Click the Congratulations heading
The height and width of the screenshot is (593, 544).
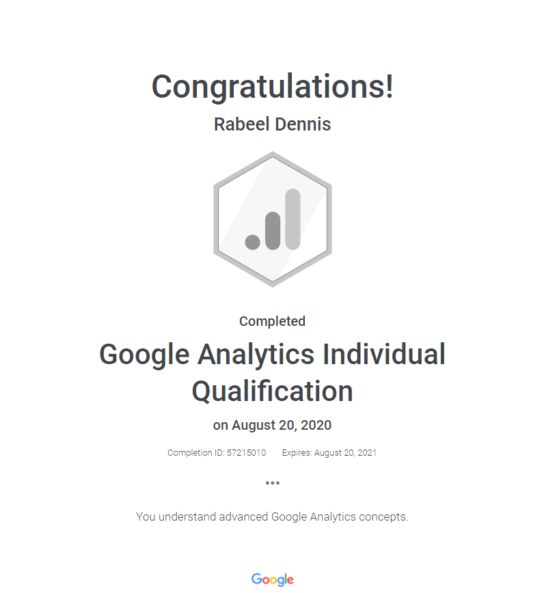tap(273, 87)
